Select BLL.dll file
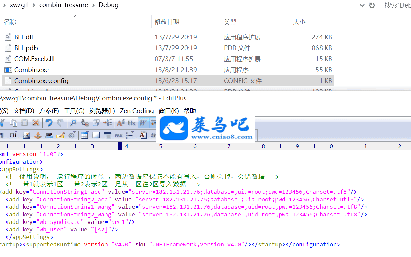This screenshot has height=257, width=411. 24,37
